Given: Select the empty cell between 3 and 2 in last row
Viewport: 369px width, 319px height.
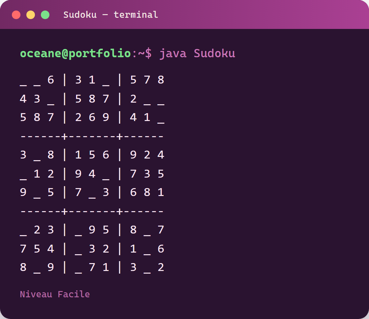Looking at the screenshot, I should (x=147, y=268).
